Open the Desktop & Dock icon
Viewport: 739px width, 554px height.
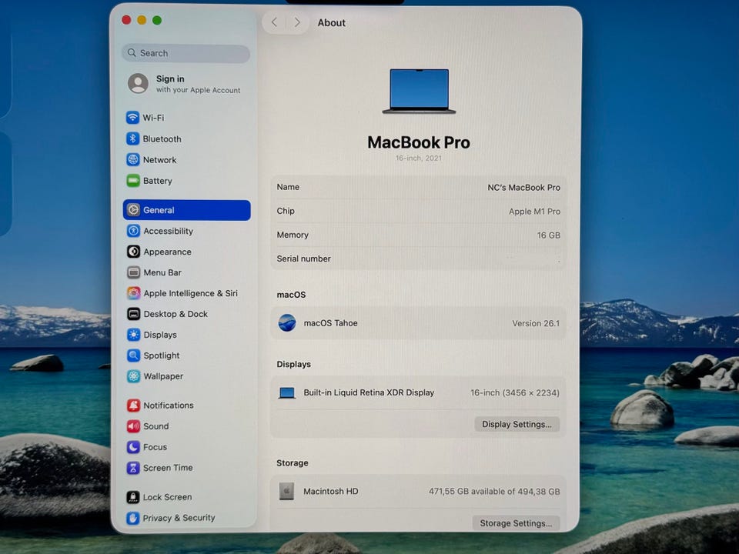click(x=133, y=314)
